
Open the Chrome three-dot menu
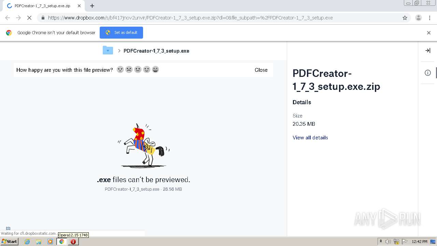[x=429, y=18]
